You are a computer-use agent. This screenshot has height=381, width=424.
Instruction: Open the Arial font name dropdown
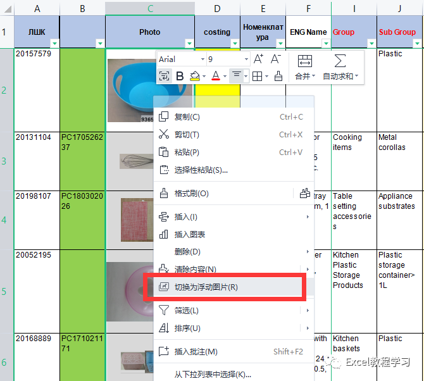tap(203, 59)
